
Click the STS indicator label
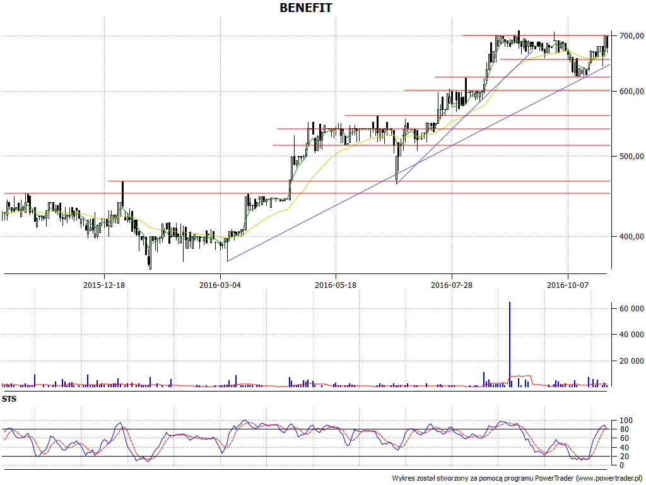tap(9, 399)
